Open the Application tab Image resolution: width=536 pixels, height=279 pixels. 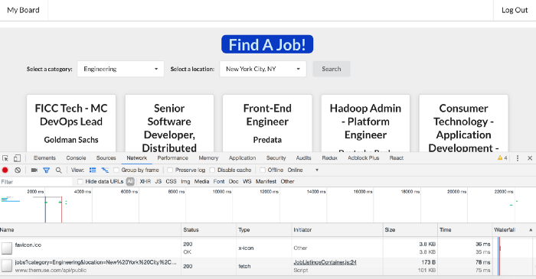[x=243, y=158]
